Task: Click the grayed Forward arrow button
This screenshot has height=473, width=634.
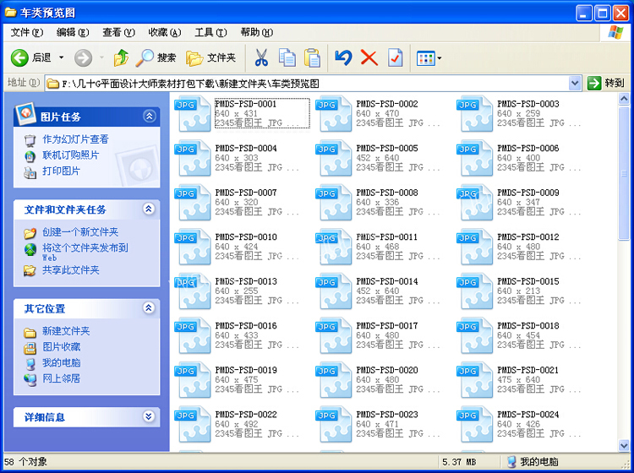Action: (84, 58)
